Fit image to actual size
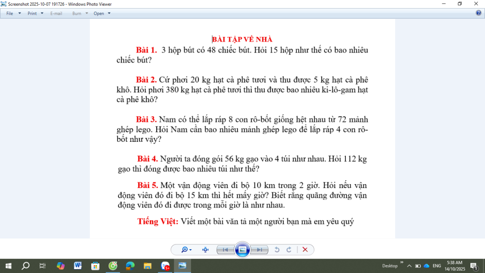The width and height of the screenshot is (485, 273). pos(205,250)
